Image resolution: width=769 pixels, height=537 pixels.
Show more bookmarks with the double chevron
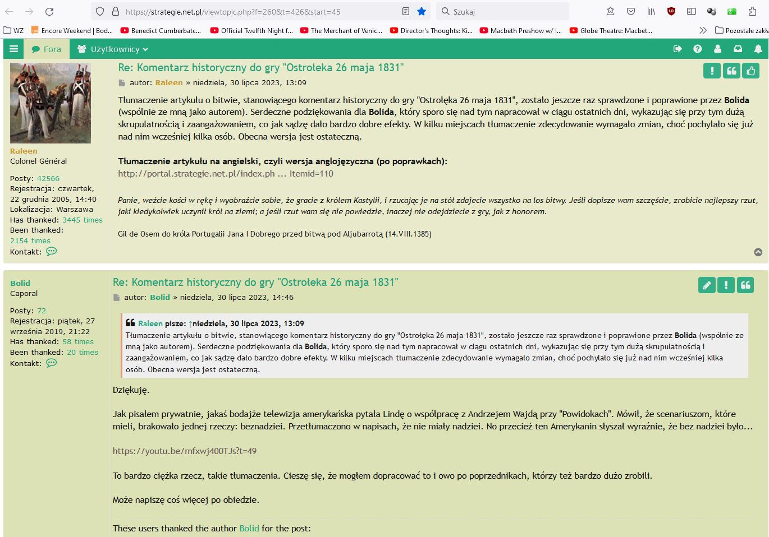click(x=703, y=30)
